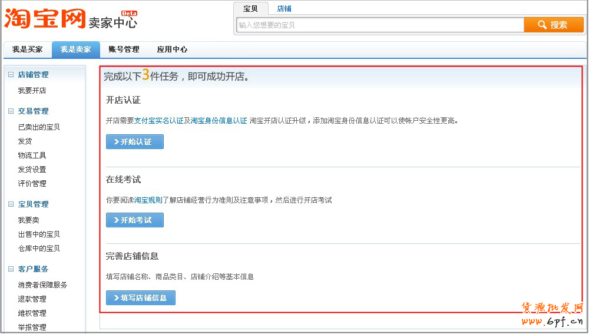Image resolution: width=589 pixels, height=334 pixels.
Task: Click the Taobao logo
Action: [x=45, y=19]
